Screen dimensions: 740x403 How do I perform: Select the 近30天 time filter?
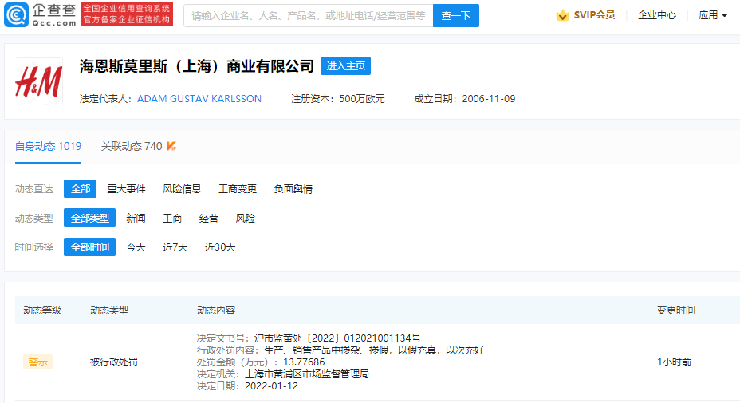220,247
